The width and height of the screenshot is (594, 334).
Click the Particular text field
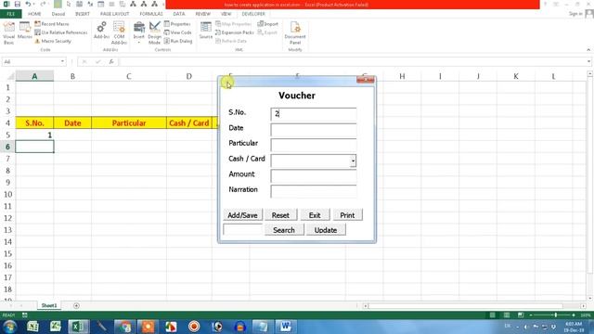click(x=314, y=145)
